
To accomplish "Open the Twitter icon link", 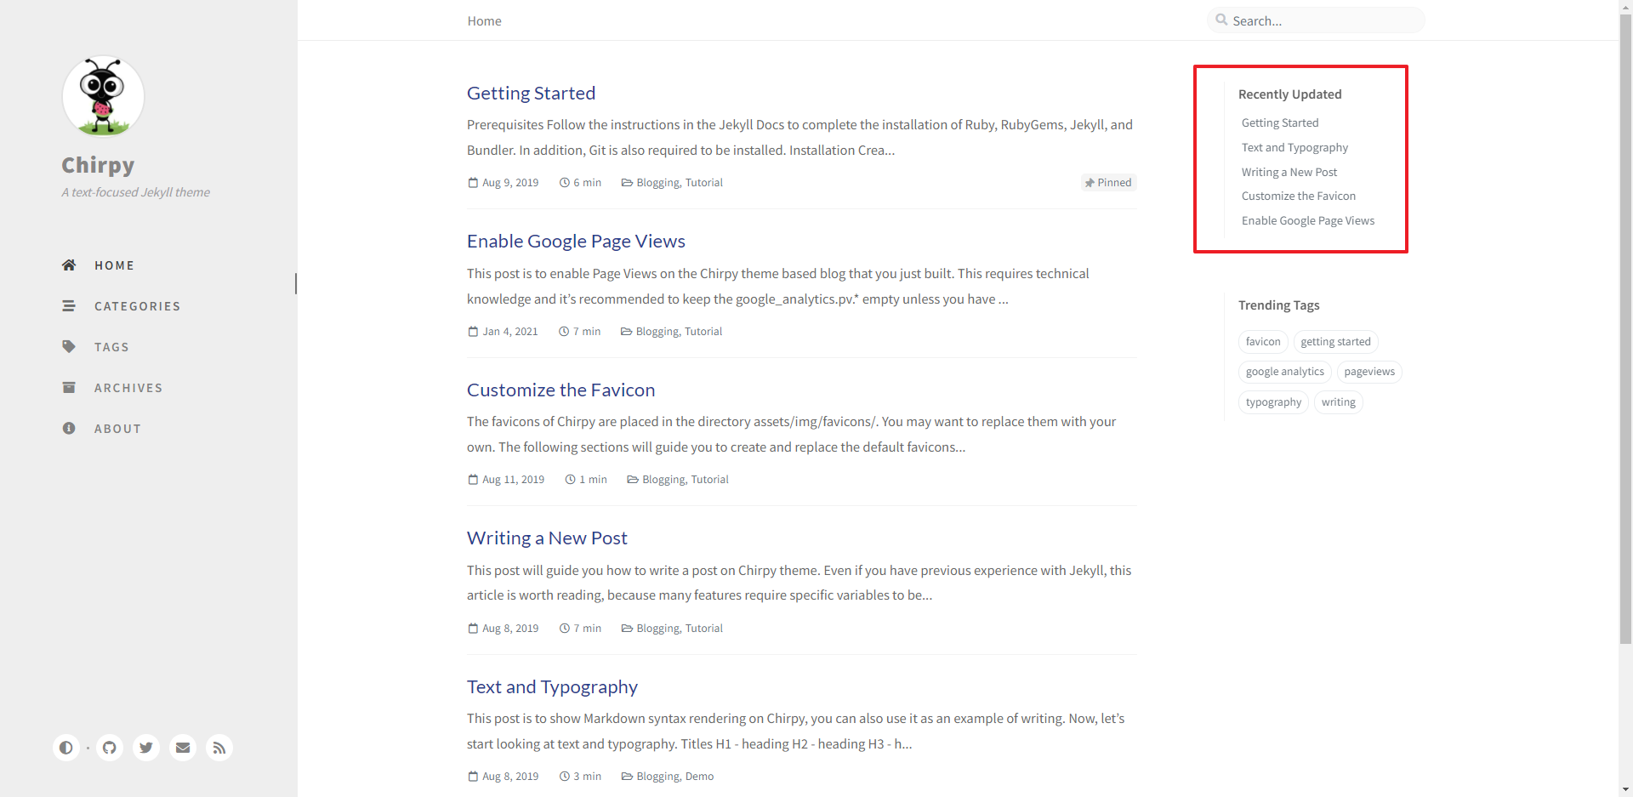I will pyautogui.click(x=146, y=748).
